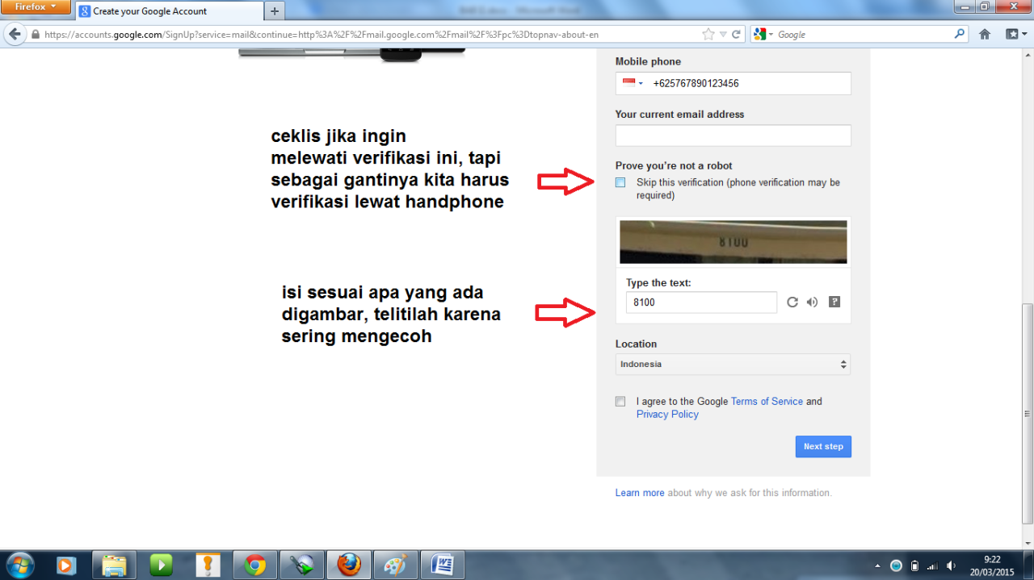Refresh the captcha image

(792, 303)
